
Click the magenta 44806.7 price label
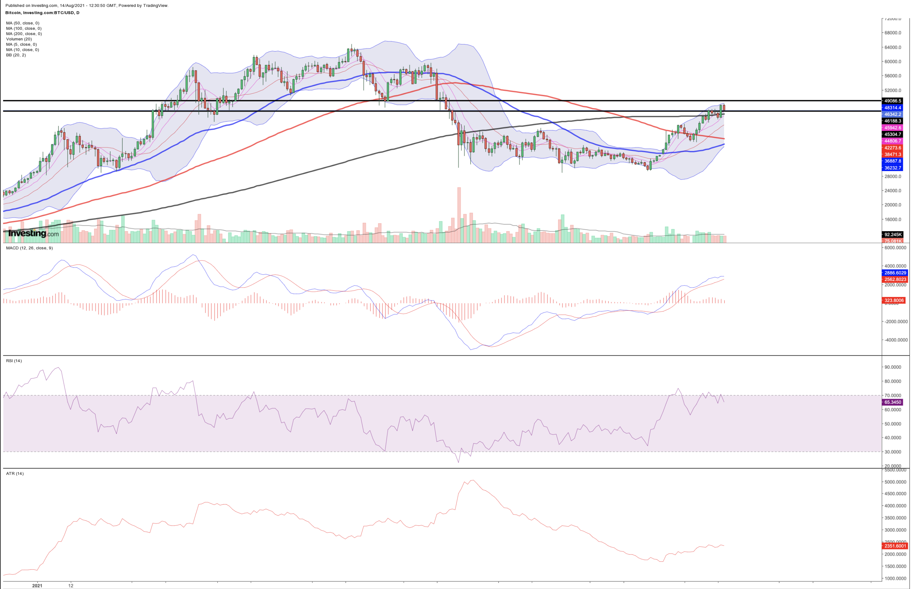(x=892, y=141)
